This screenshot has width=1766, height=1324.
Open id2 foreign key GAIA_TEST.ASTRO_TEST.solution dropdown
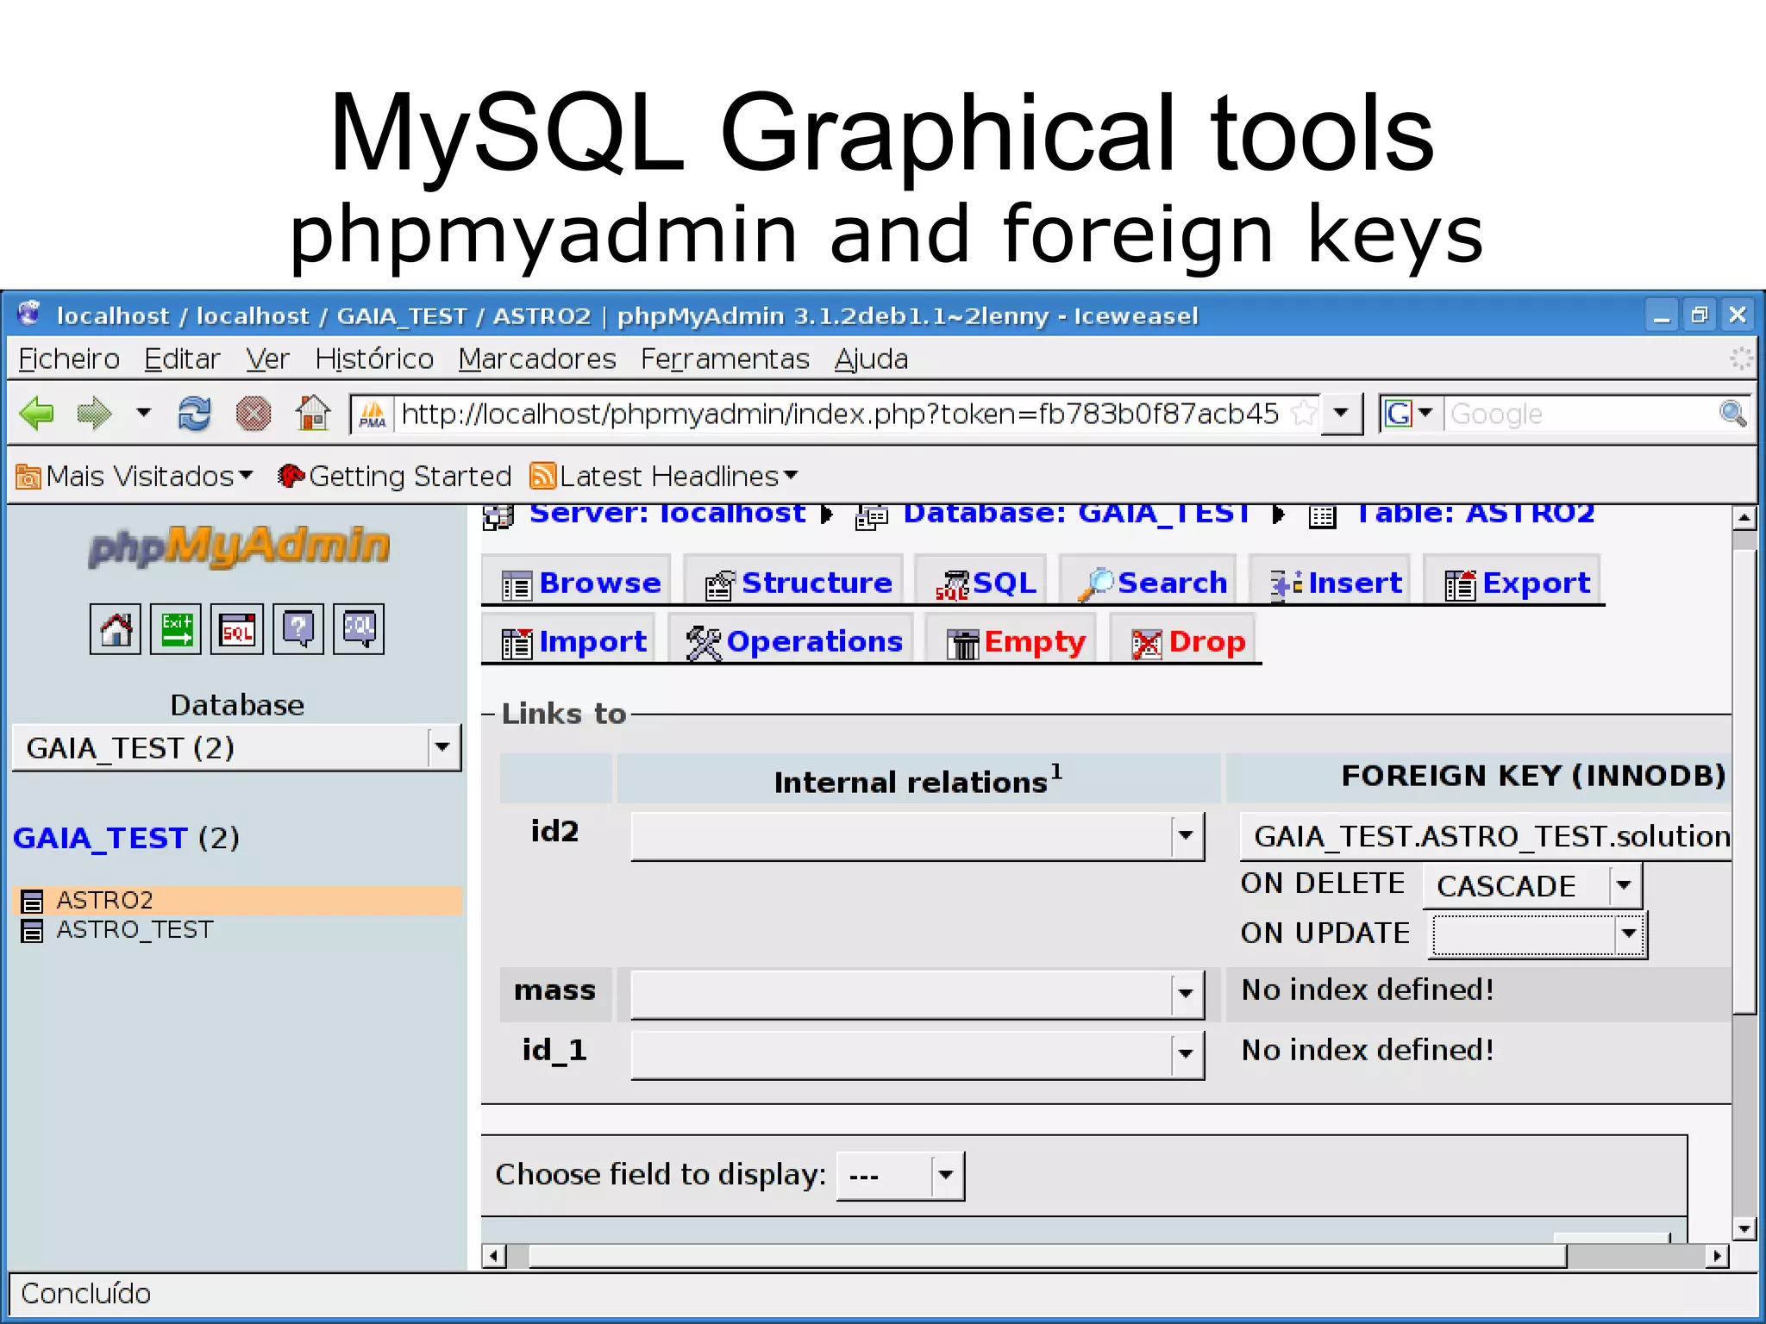[x=1486, y=836]
